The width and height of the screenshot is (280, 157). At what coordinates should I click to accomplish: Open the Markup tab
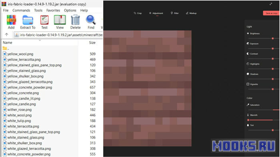tap(191, 13)
